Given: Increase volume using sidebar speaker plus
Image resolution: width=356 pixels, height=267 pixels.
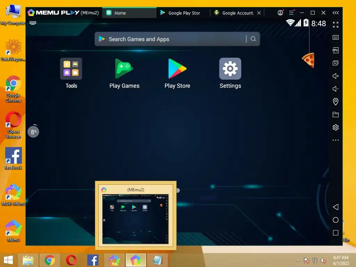Looking at the screenshot, I should [x=335, y=76].
